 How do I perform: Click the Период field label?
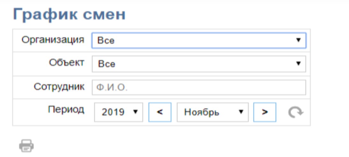click(x=66, y=109)
